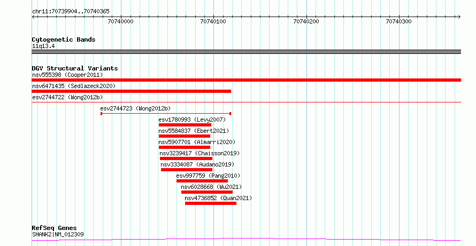Click the nsv6471435 red bar
The width and height of the screenshot is (476, 246).
[x=131, y=91]
